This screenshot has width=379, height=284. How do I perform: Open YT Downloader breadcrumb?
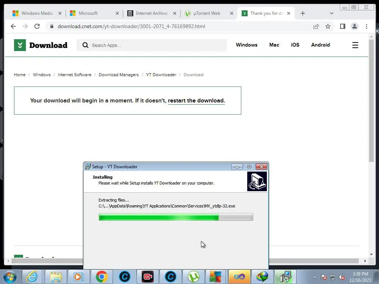[161, 75]
